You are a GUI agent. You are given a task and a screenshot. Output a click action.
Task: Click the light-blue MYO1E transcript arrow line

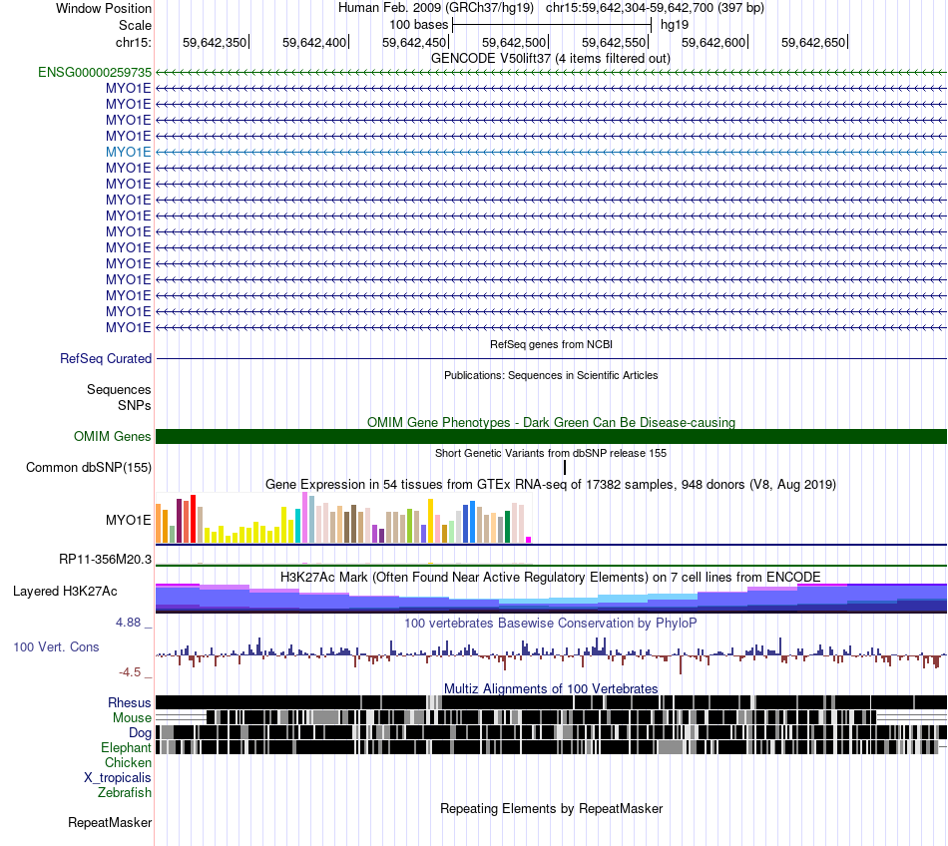coord(551,153)
